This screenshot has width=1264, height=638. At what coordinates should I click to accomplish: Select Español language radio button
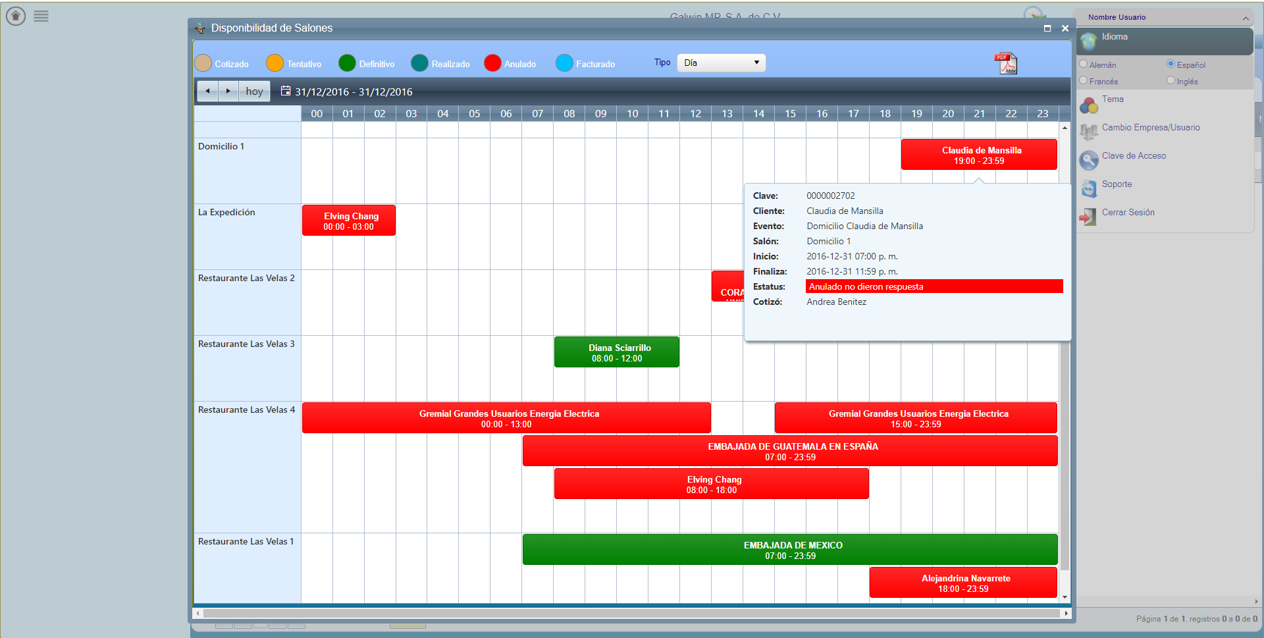(1171, 64)
